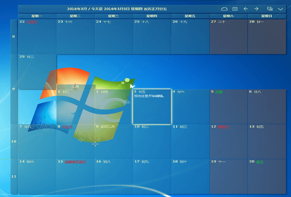
Task: Select March 4 廿六 cell
Action: click(x=190, y=107)
